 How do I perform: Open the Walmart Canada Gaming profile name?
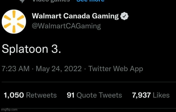tap(75, 16)
